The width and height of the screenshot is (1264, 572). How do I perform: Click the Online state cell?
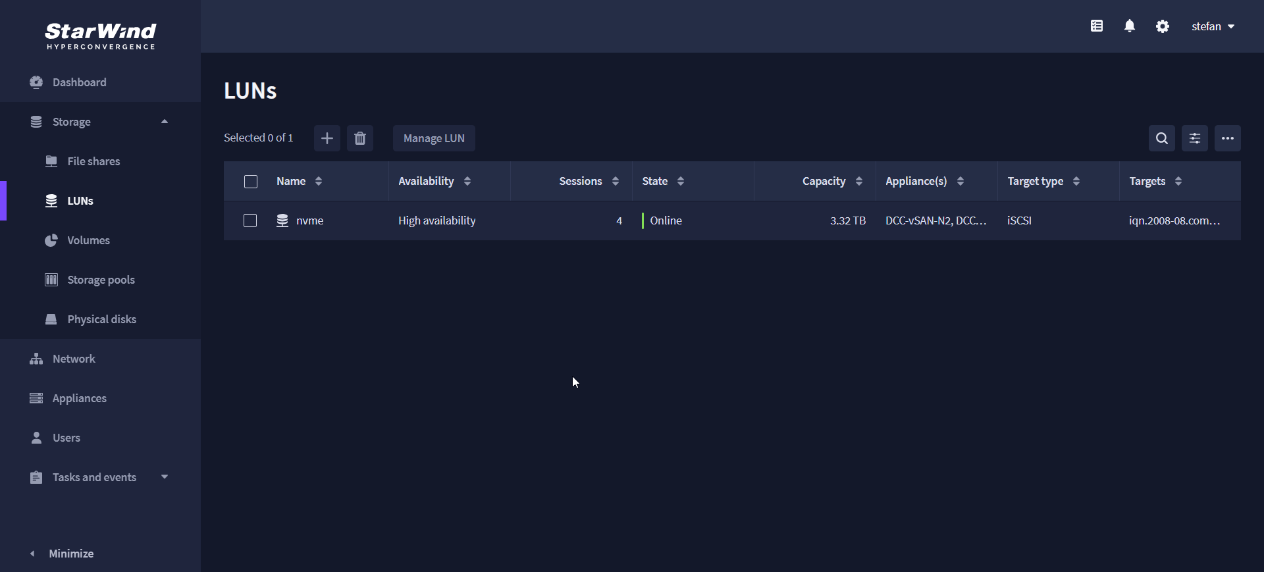(x=666, y=221)
